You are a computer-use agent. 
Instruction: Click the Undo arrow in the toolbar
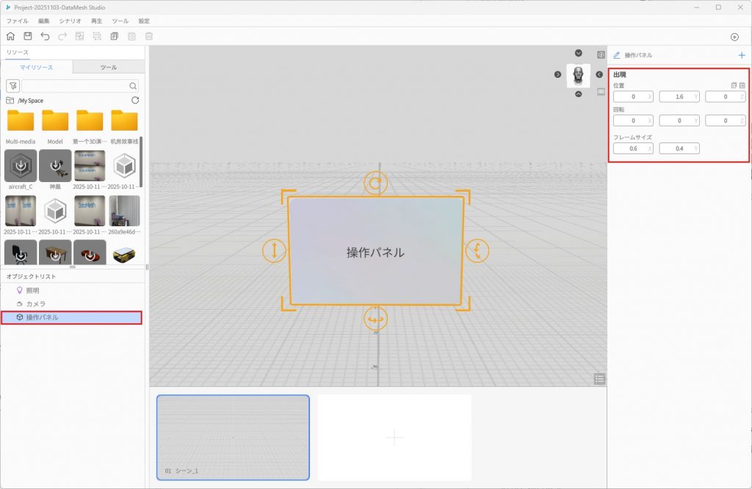point(46,36)
